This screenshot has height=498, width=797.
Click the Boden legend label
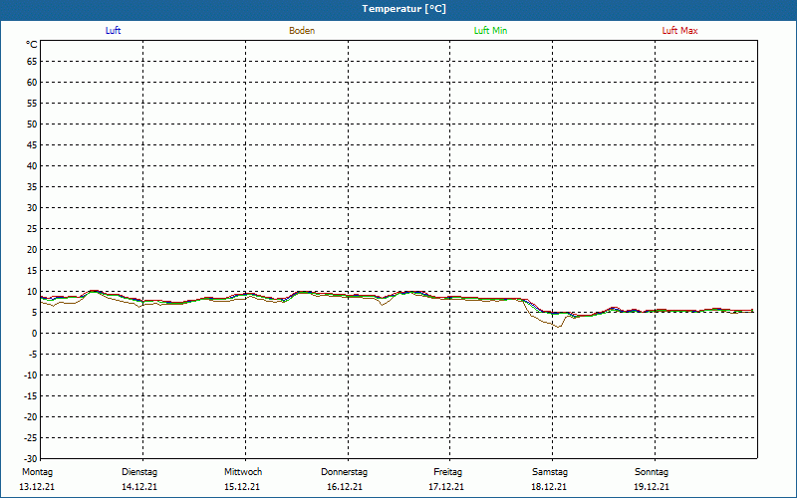302,31
